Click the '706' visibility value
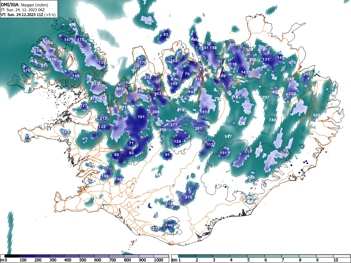This screenshot has height=263, width=351. [x=248, y=112]
